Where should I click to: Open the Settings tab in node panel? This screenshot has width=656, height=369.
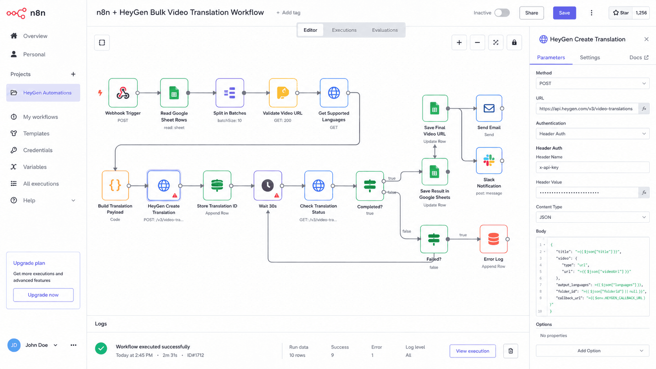[590, 58]
